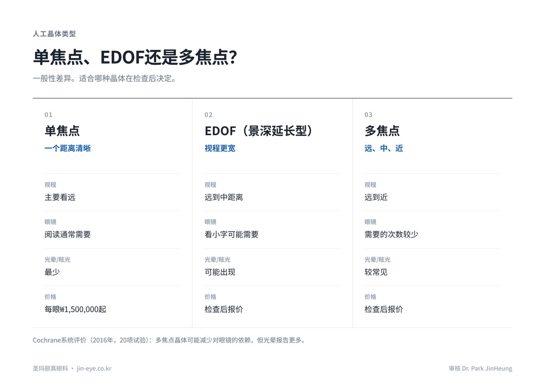Click the 视程 label in the 单焦点 column
Image resolution: width=545 pixels, height=386 pixels.
pyautogui.click(x=50, y=185)
